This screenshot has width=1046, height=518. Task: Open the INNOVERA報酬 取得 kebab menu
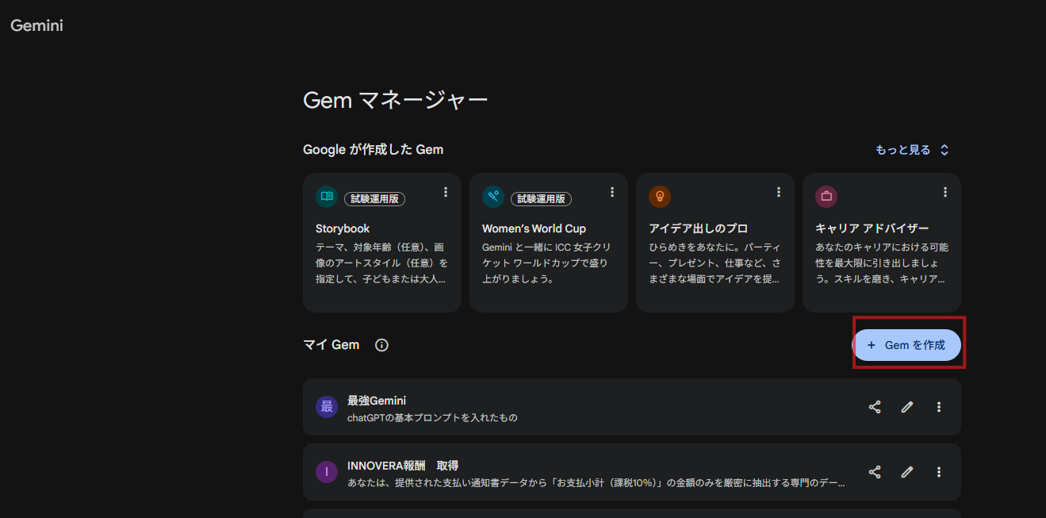939,471
